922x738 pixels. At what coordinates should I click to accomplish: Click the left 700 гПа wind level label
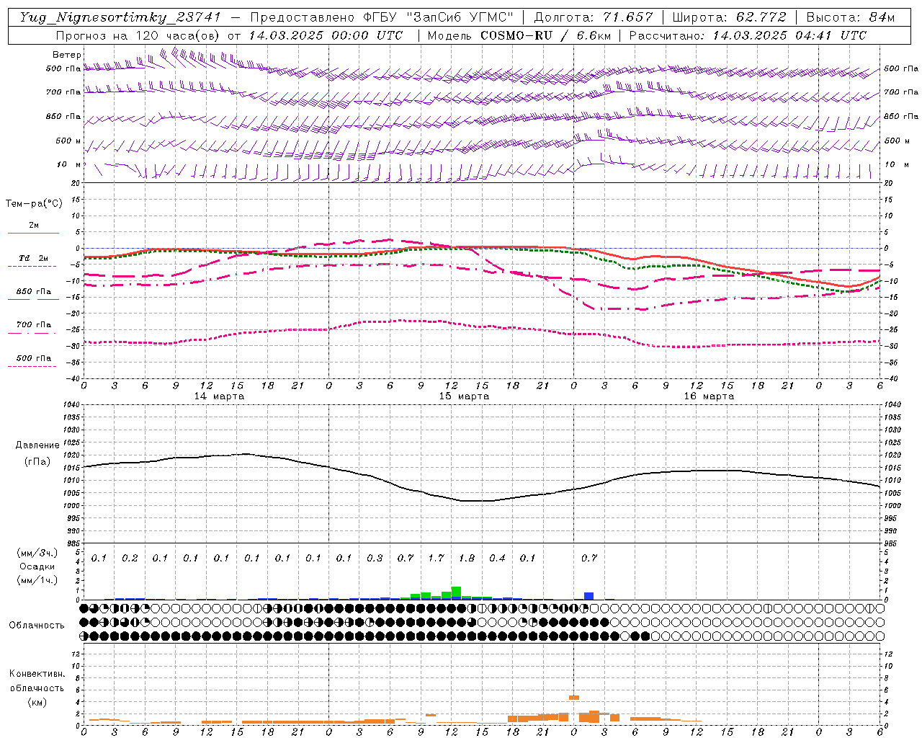pos(63,92)
